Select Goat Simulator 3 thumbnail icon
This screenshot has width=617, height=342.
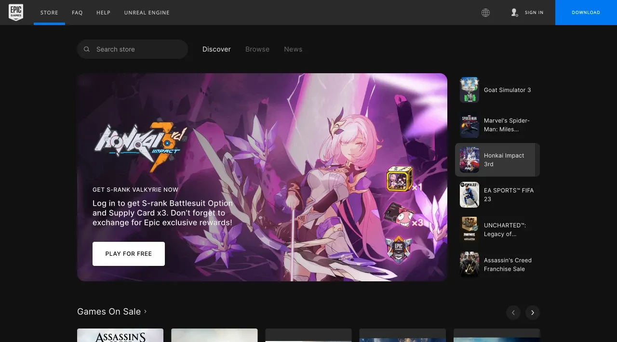469,90
